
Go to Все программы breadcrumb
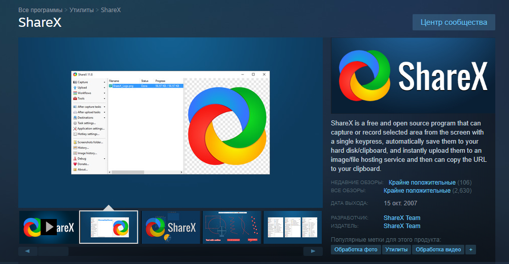(x=40, y=10)
